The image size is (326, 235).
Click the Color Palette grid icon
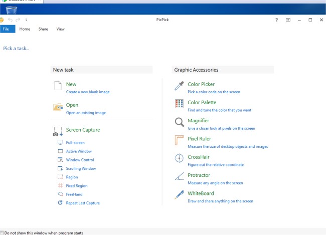click(179, 104)
